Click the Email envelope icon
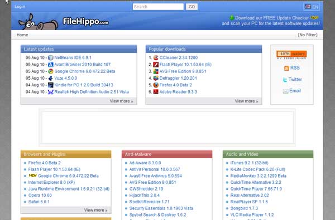Image resolution: width=335 pixels, height=220 pixels. click(285, 91)
